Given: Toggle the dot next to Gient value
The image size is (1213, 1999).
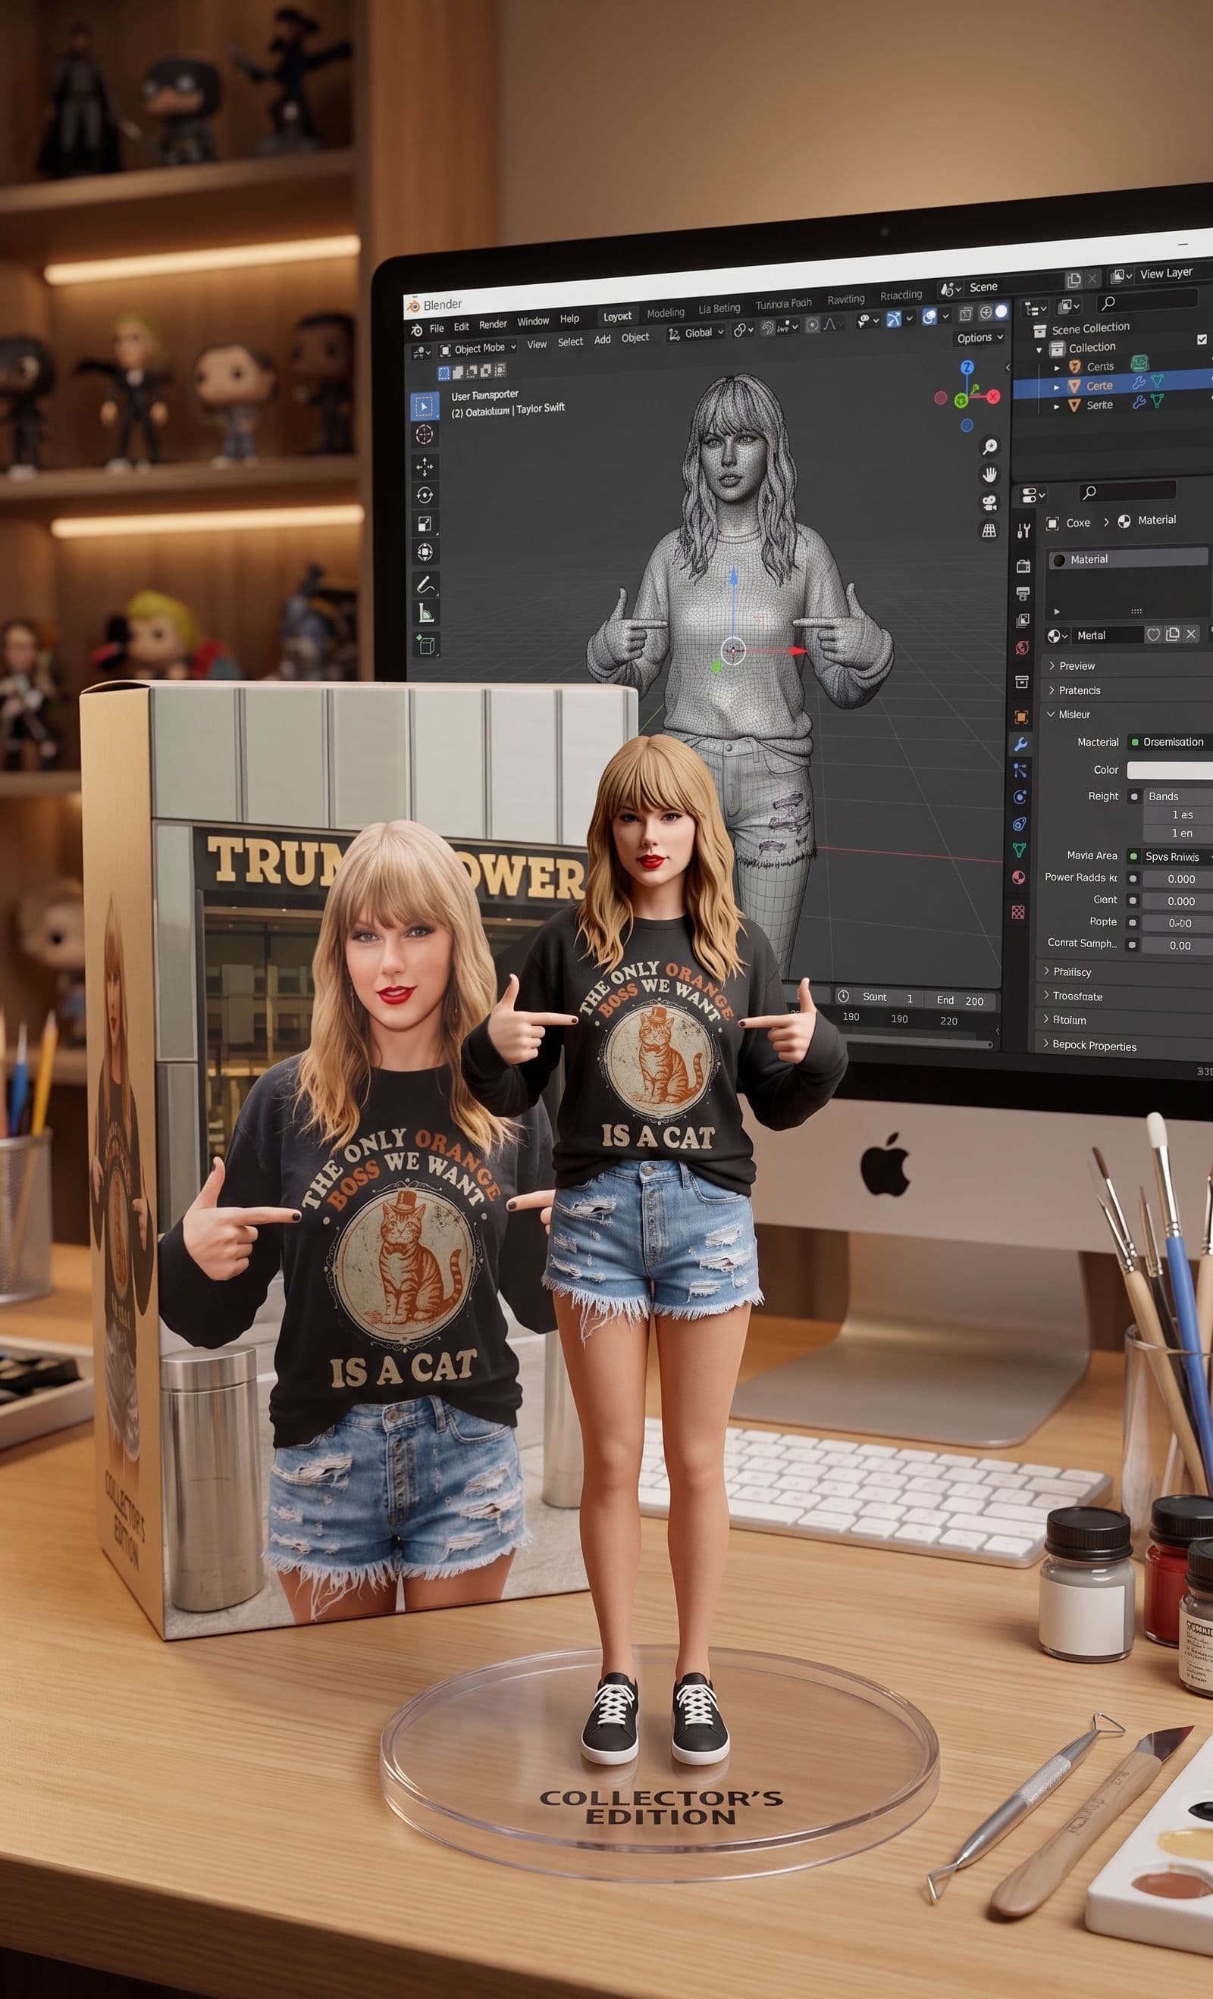Looking at the screenshot, I should [1133, 900].
